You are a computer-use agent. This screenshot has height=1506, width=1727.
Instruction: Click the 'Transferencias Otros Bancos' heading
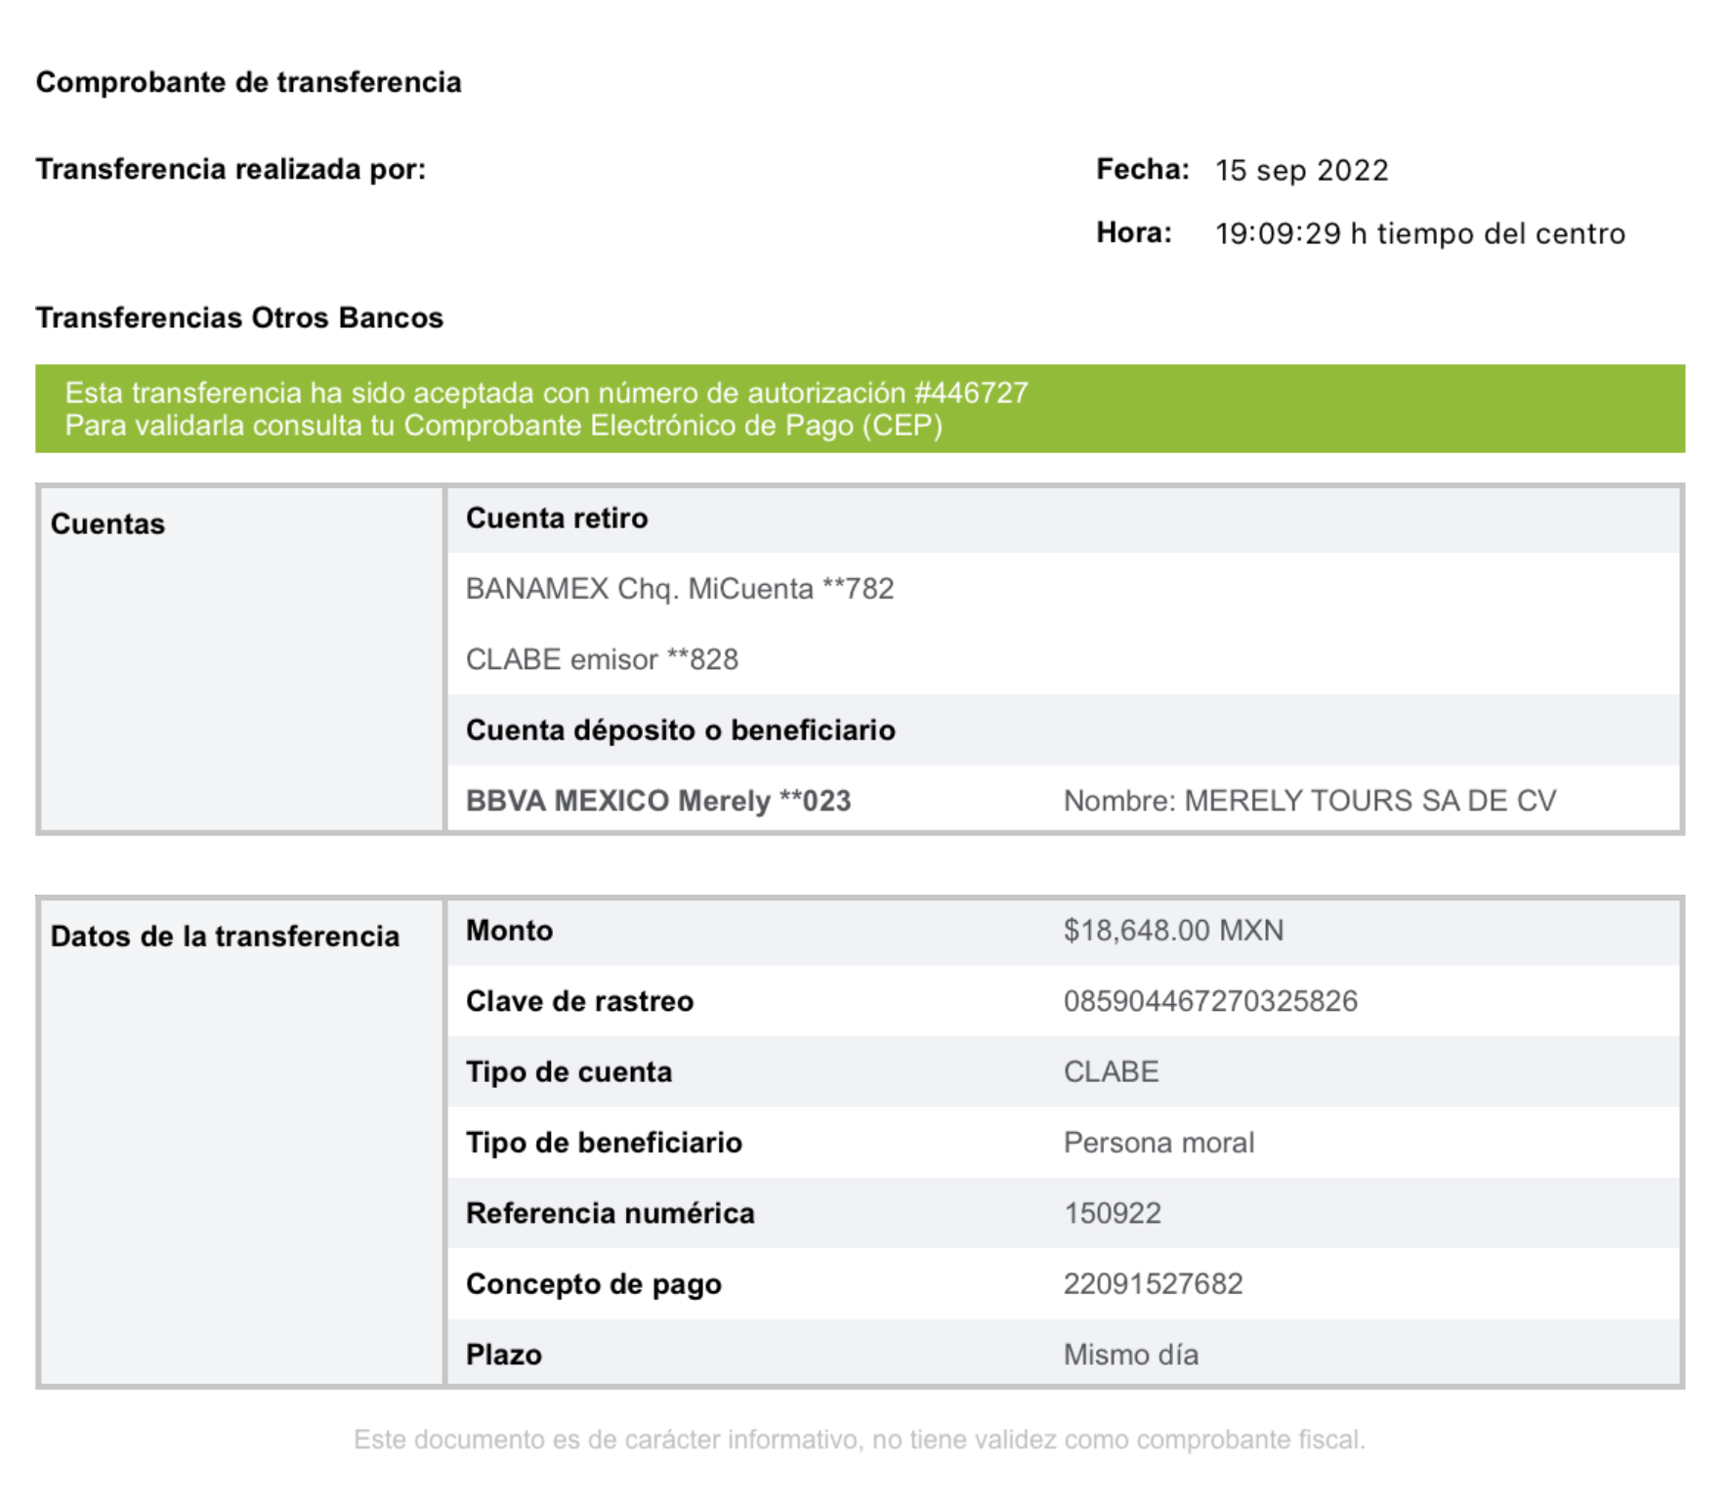tap(239, 317)
